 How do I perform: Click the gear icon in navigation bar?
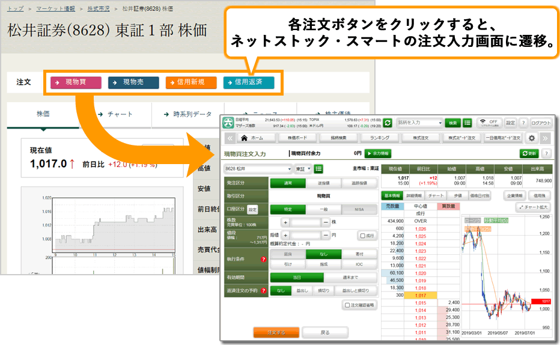[532, 138]
